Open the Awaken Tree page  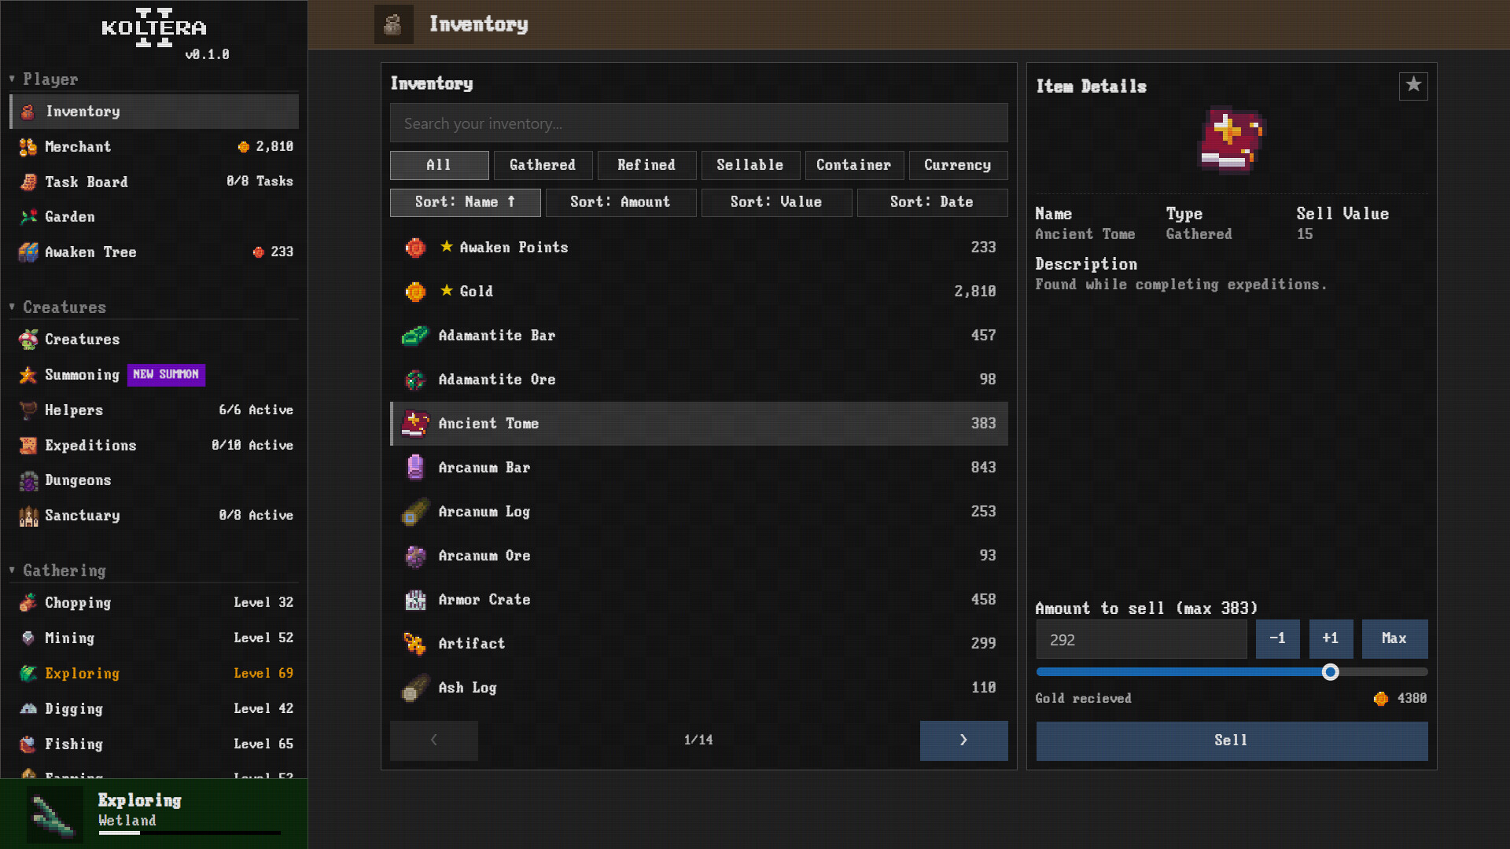90,252
